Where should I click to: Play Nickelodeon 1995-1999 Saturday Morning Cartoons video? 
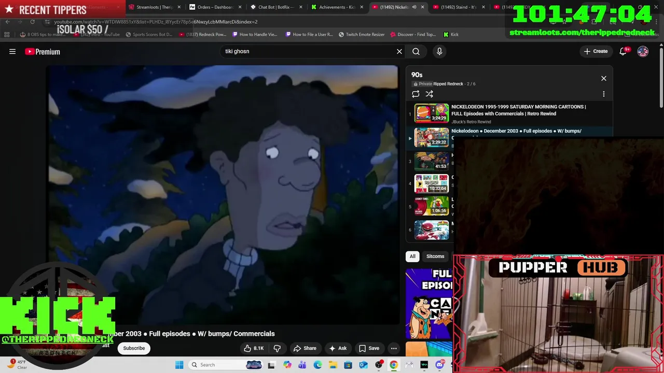[x=508, y=113]
